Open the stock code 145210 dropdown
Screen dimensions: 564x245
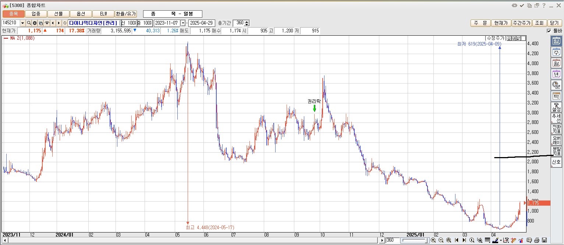click(x=23, y=23)
